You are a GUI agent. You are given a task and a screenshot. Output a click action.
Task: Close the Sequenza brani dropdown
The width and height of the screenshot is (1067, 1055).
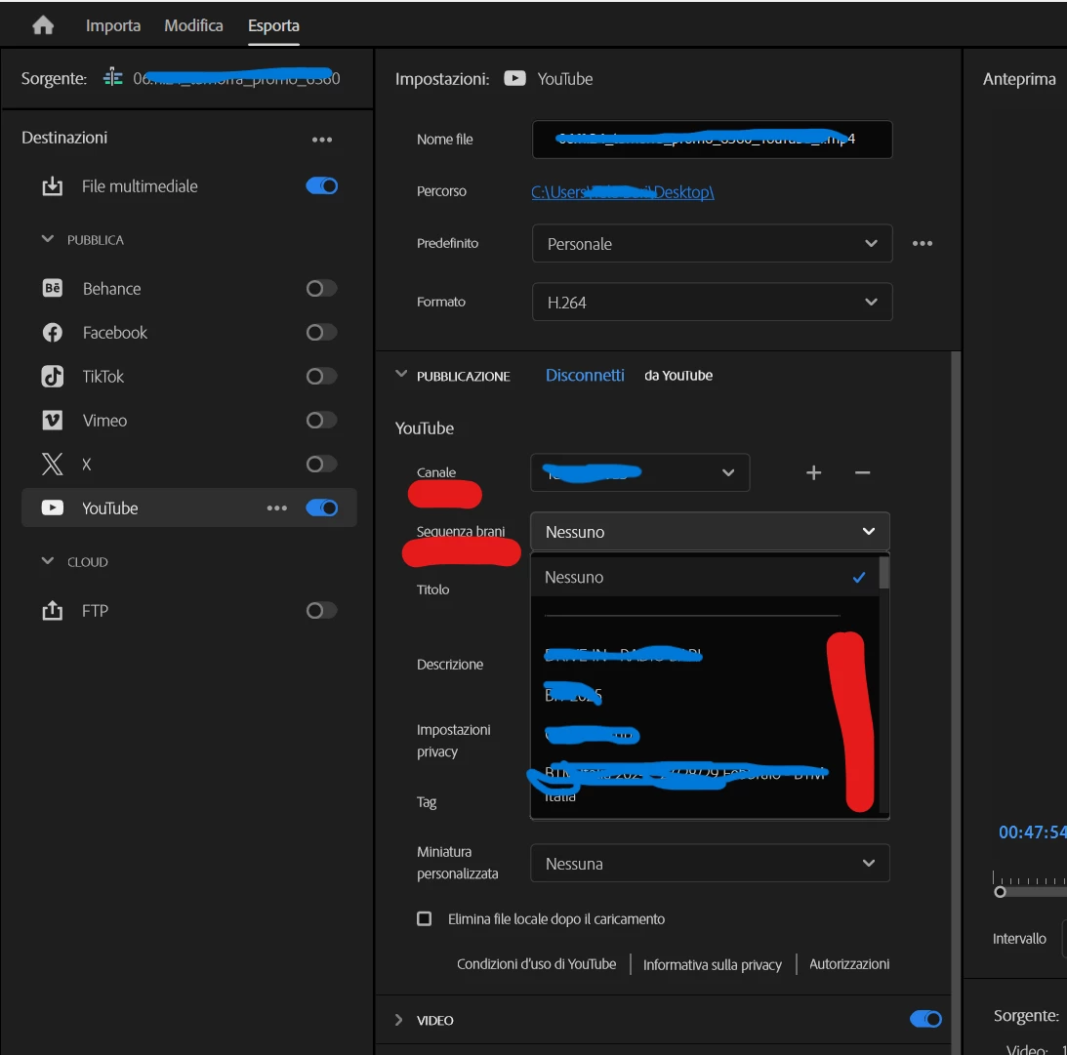[710, 531]
